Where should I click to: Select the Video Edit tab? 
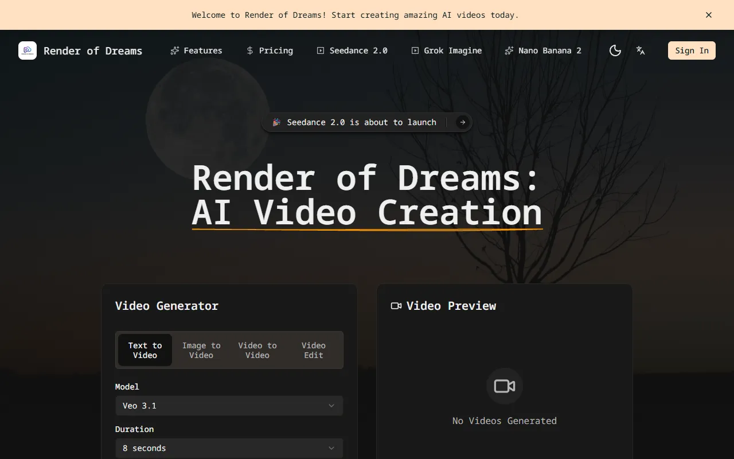(x=314, y=350)
